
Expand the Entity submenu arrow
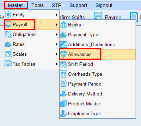pos(56,15)
